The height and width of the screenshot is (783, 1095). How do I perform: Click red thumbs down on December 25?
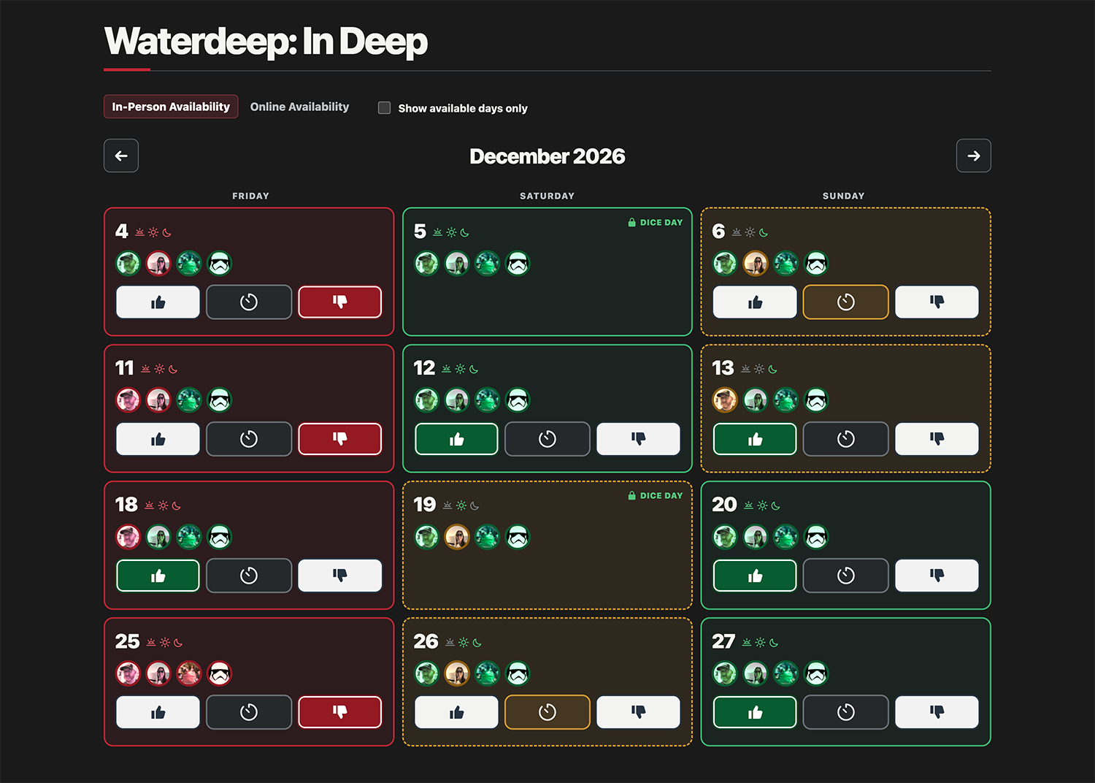point(340,712)
